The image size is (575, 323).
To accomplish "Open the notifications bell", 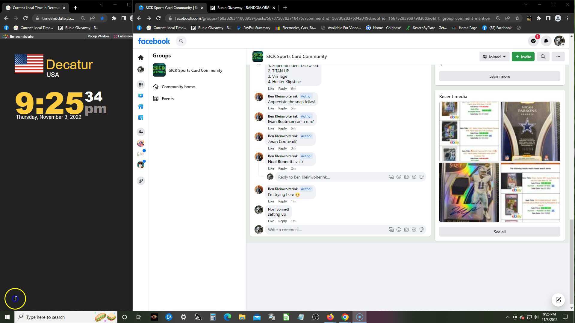I will click(x=546, y=41).
